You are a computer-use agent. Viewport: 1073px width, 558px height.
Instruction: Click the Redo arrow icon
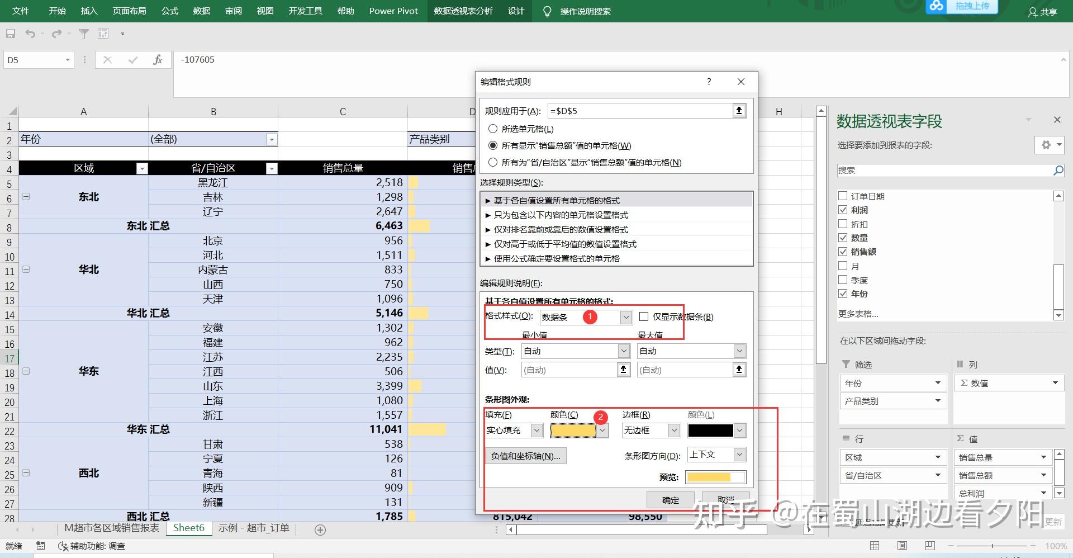(56, 34)
